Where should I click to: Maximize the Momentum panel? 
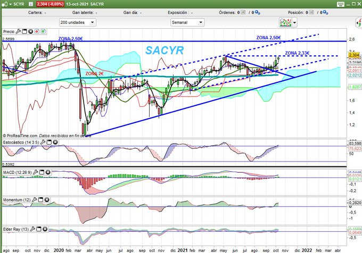click(40, 200)
